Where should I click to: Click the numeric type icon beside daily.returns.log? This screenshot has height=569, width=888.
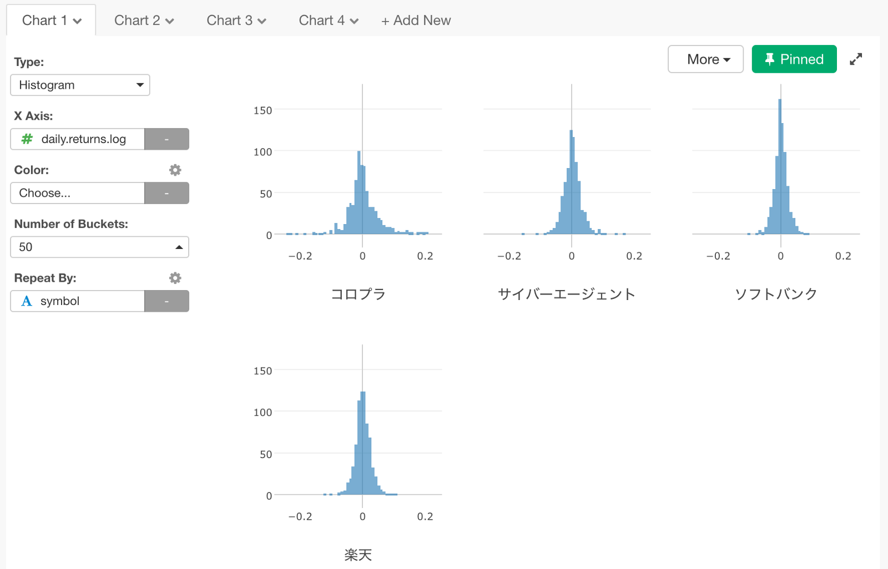coord(26,139)
